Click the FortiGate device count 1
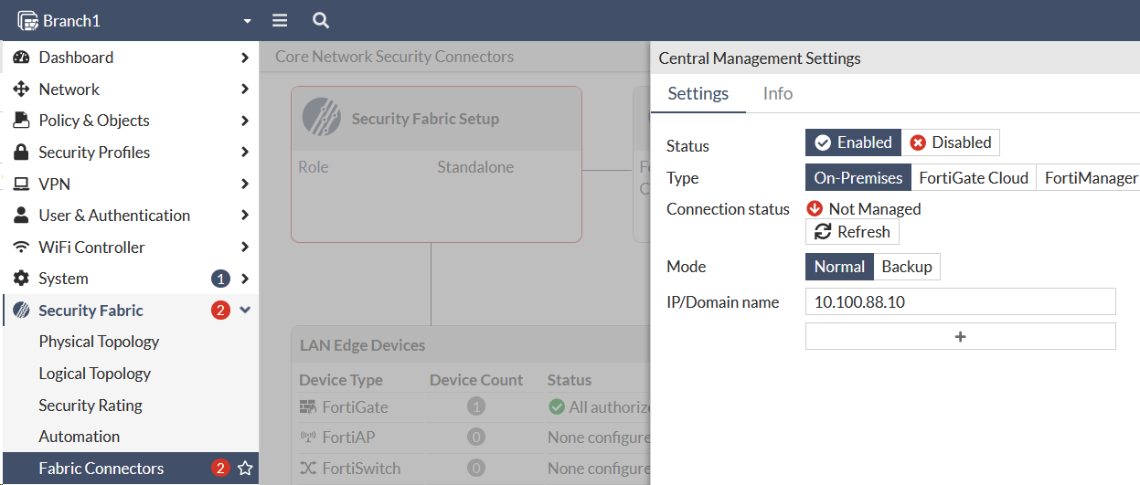The image size is (1140, 485). tap(476, 407)
